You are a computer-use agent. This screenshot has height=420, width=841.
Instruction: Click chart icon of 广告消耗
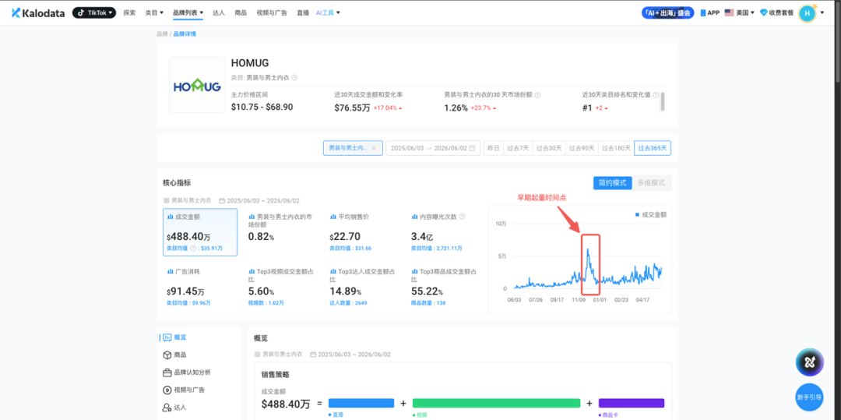[x=171, y=271]
